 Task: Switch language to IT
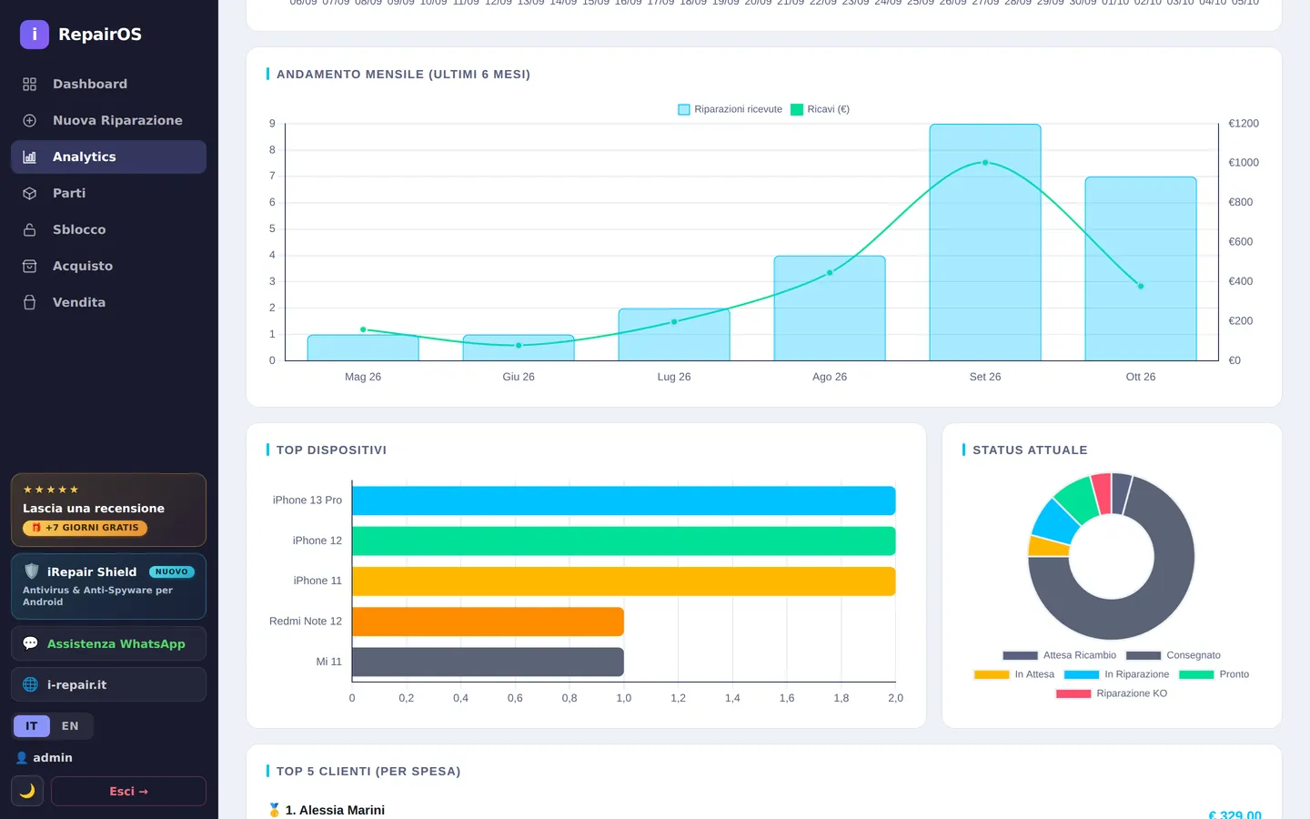(x=32, y=725)
